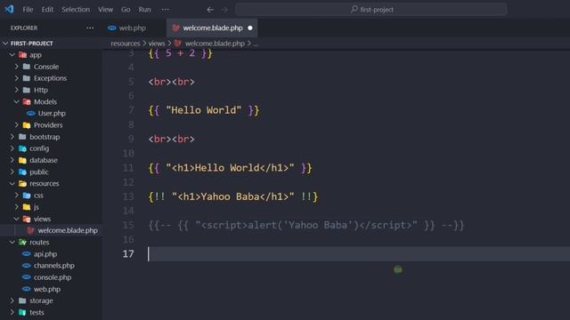Image resolution: width=570 pixels, height=320 pixels.
Task: Click the js folder icon
Action: 27,207
